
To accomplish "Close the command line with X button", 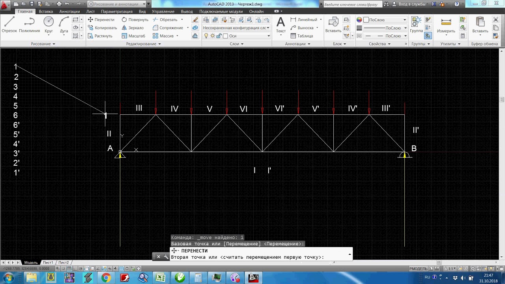I will tap(159, 257).
